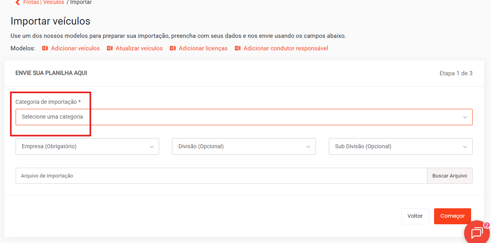Go to Frotas | Veículos breadcrumb

(44, 2)
